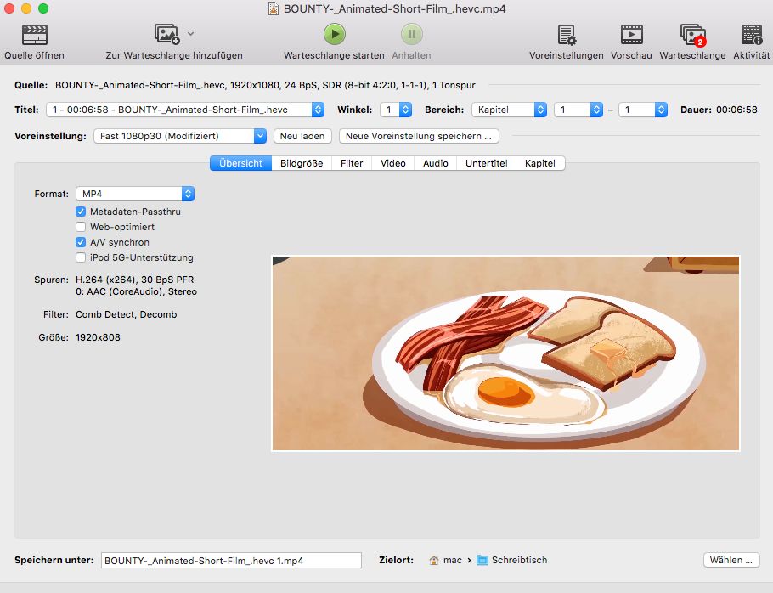Toggle the Metadaten-Passthru checkbox

coord(81,212)
